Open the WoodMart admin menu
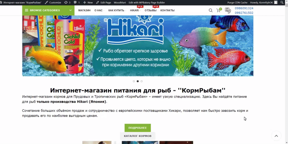 pyautogui.click(x=120, y=3)
